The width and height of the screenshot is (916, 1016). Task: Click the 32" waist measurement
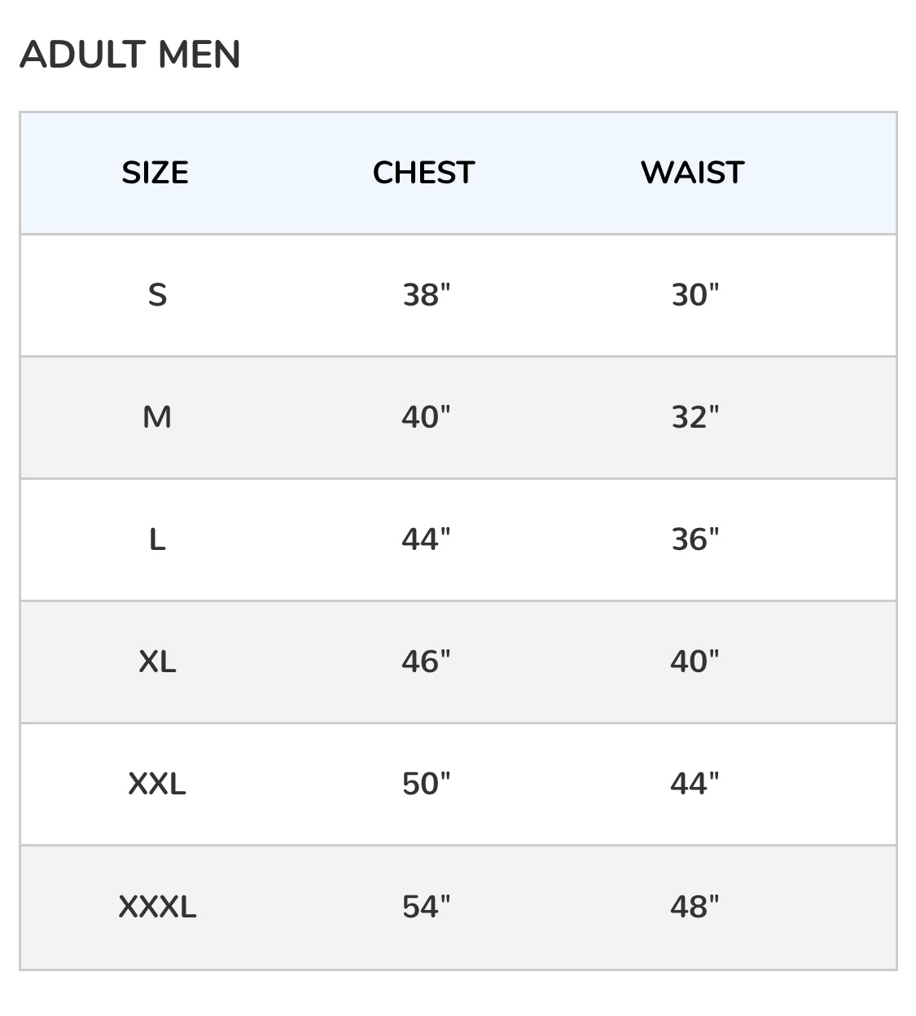(x=695, y=417)
